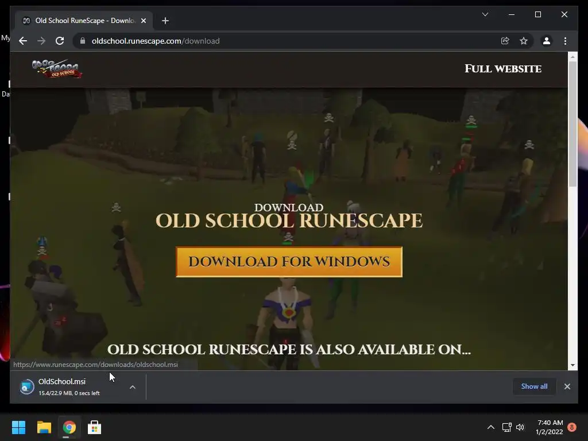This screenshot has width=588, height=441.
Task: Open network status tray icon
Action: (x=506, y=427)
